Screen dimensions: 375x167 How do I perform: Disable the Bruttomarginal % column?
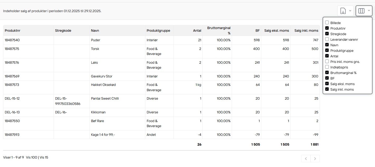327,73
